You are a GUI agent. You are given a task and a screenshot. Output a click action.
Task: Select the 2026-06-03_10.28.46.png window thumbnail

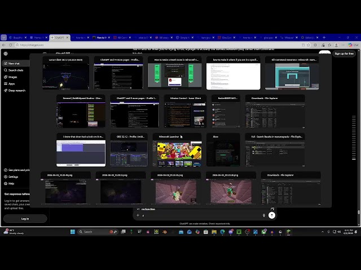[65, 188]
